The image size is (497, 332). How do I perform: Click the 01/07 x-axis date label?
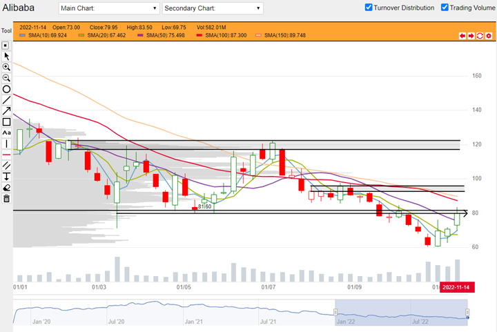click(268, 287)
